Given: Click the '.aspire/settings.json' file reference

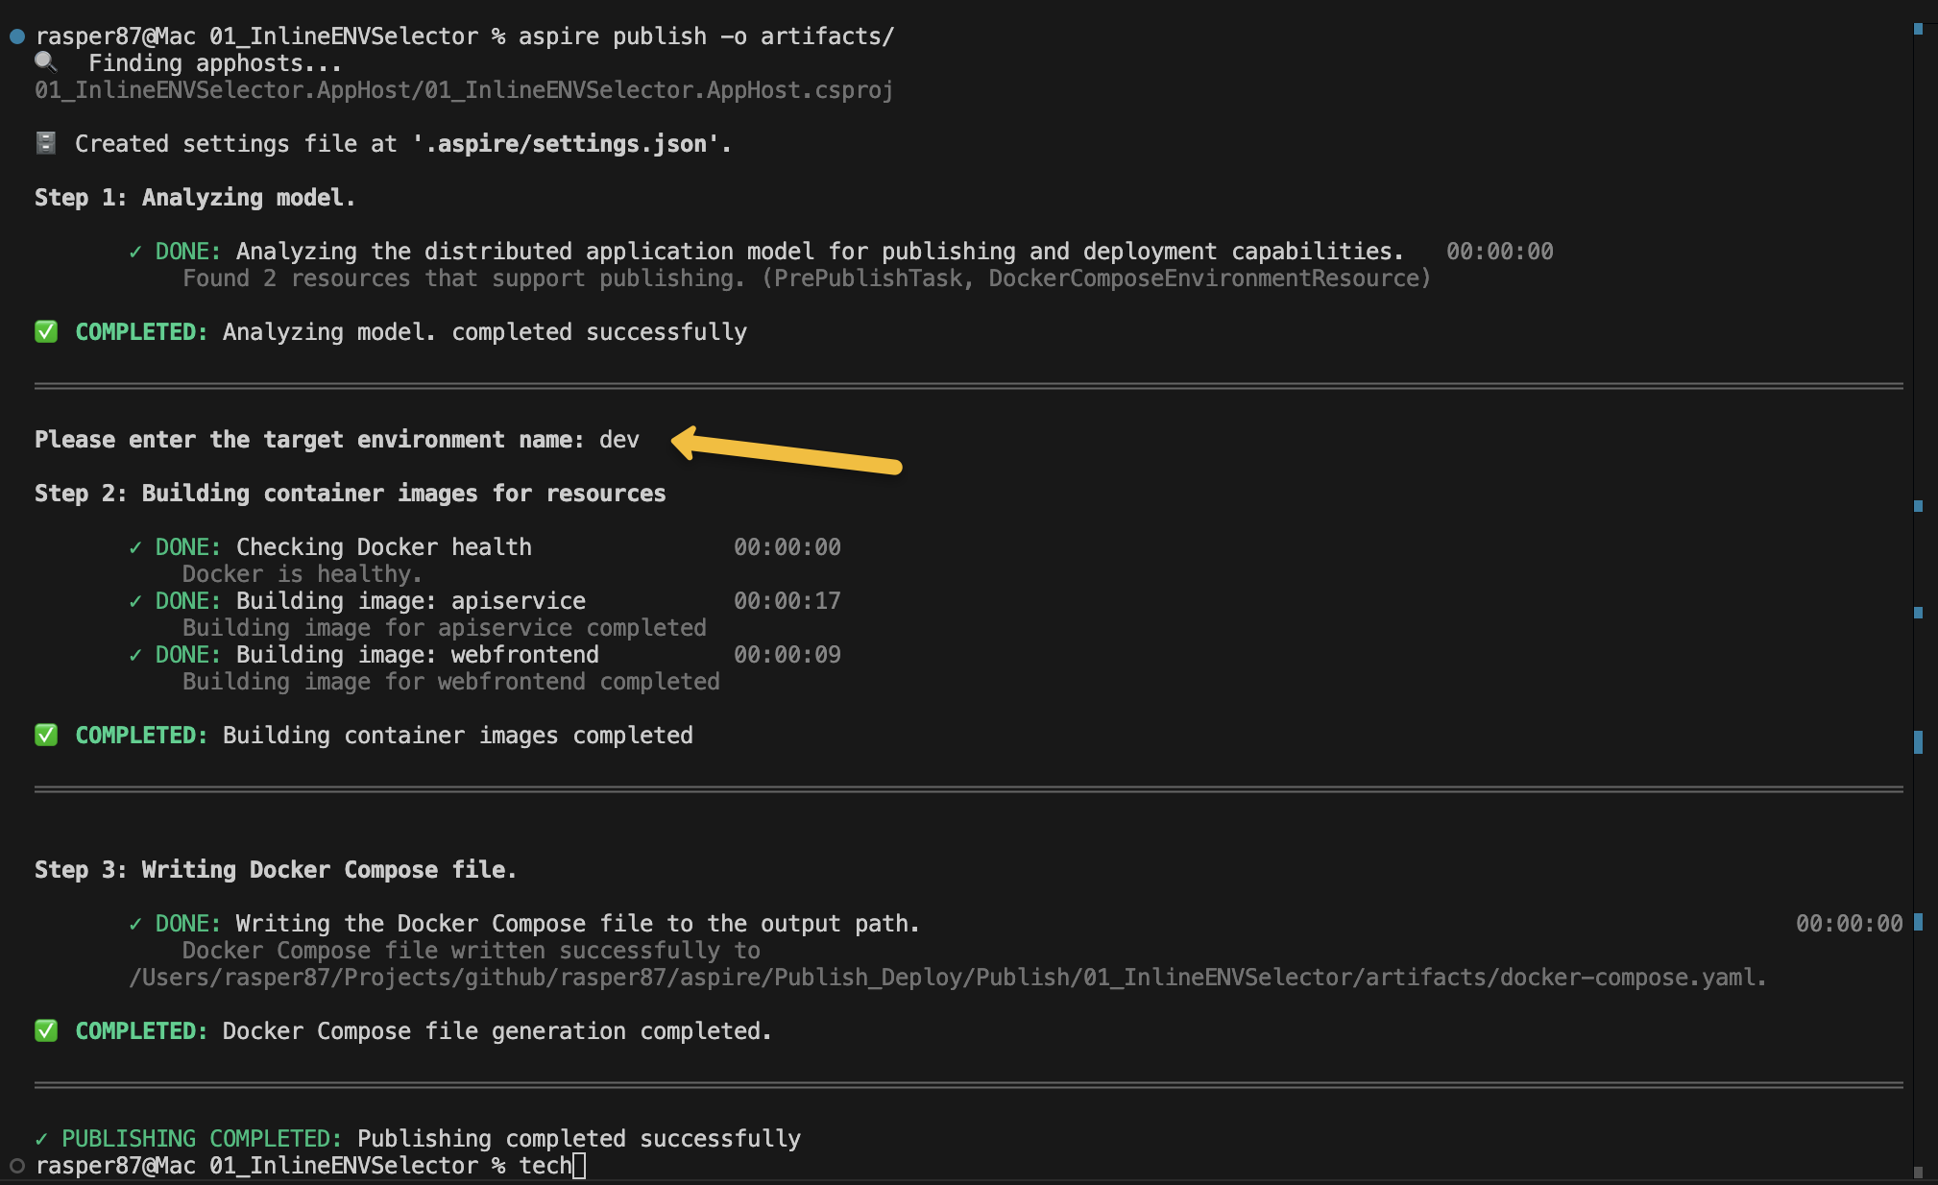Looking at the screenshot, I should tap(567, 144).
